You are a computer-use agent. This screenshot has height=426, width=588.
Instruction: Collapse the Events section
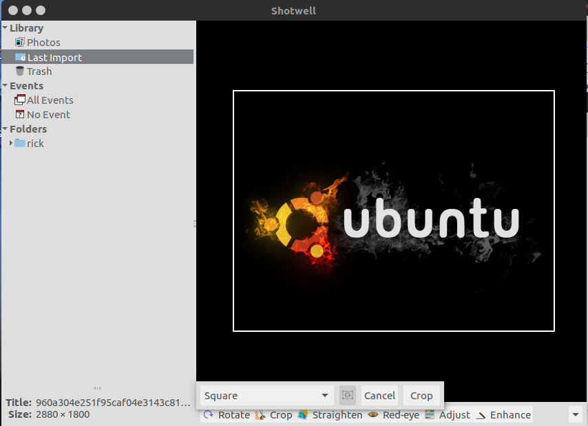click(4, 85)
